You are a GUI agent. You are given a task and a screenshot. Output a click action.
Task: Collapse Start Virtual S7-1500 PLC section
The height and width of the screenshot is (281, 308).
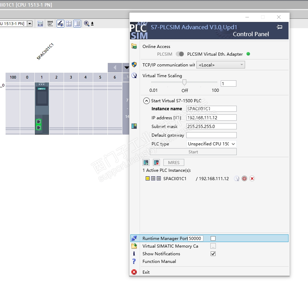click(146, 101)
